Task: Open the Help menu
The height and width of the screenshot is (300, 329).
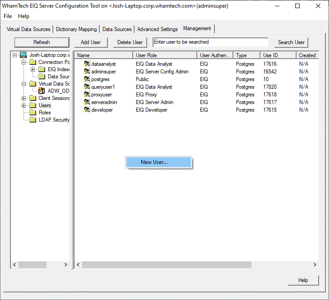Action: pyautogui.click(x=23, y=16)
